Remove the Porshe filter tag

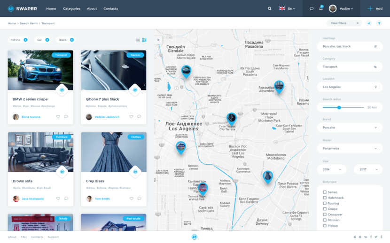(25, 40)
